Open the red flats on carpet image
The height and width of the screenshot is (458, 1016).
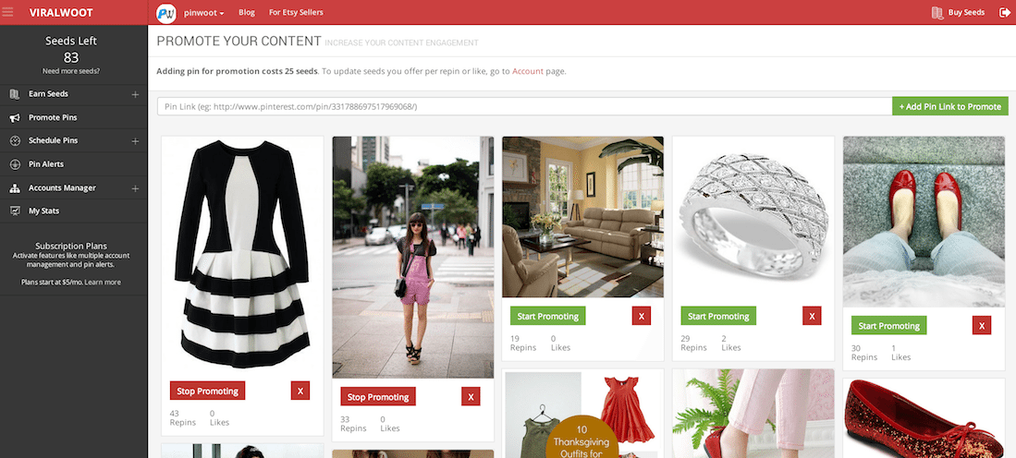point(924,222)
